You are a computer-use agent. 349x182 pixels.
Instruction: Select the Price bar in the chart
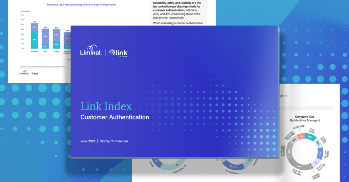pos(45,38)
